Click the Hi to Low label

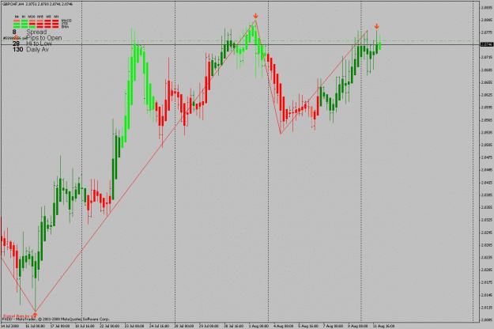pyautogui.click(x=39, y=43)
